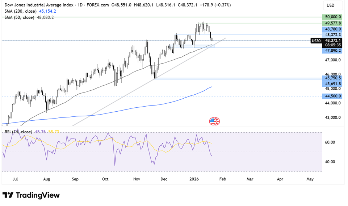This screenshot has width=348, height=206.
Task: Click the H48,620.1 high value
Action: coord(144,5)
